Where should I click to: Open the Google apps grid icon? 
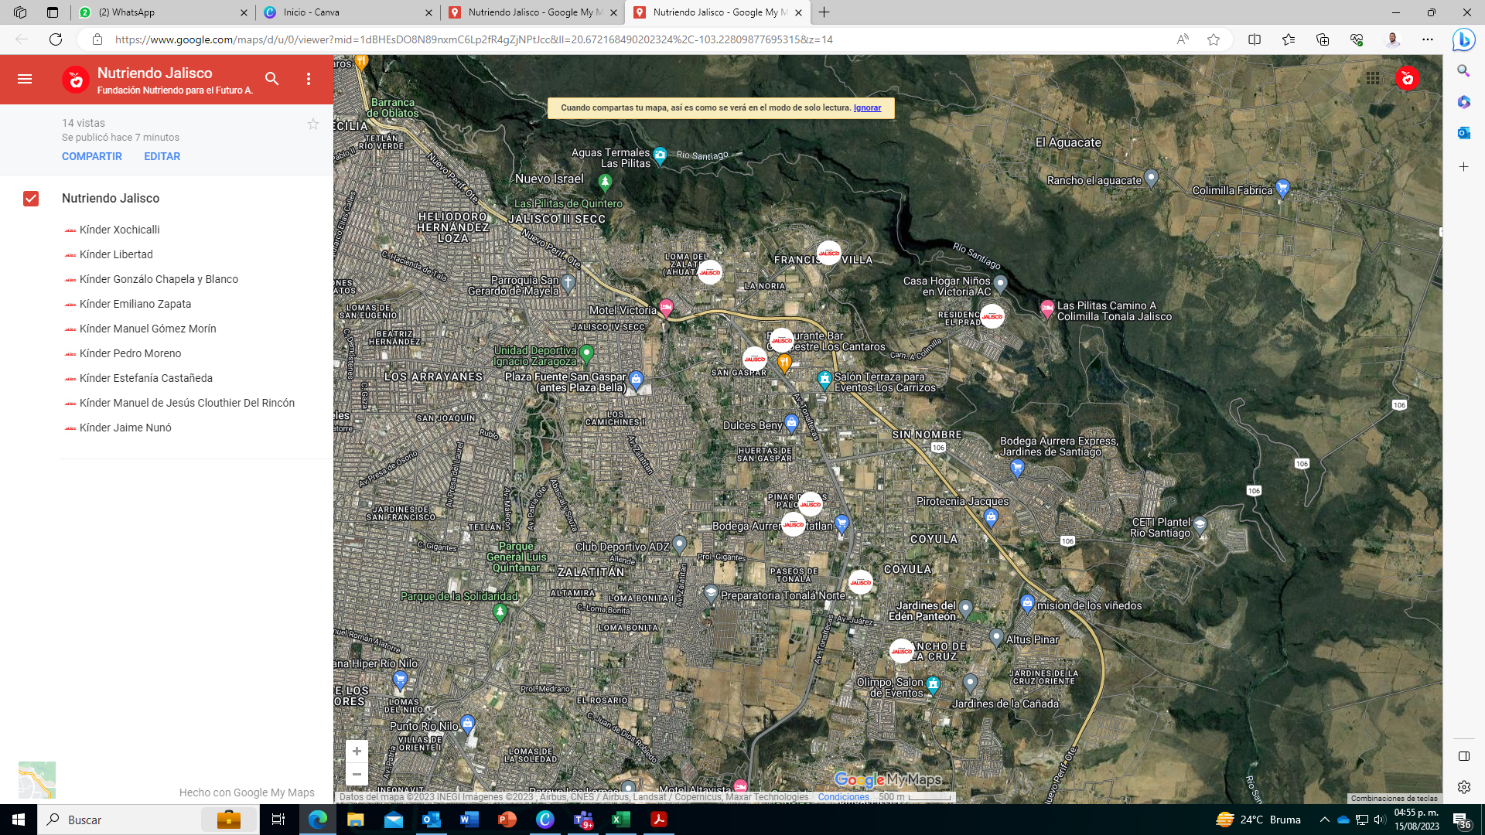click(x=1373, y=78)
